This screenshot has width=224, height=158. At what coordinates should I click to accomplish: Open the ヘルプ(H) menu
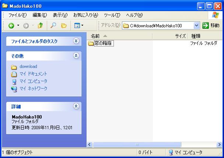click(x=134, y=15)
